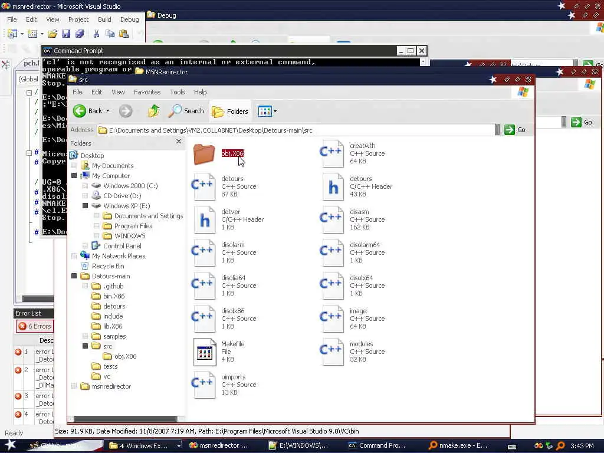This screenshot has height=453, width=604.
Task: Click the Forward arrow in src Explorer
Action: click(x=125, y=111)
